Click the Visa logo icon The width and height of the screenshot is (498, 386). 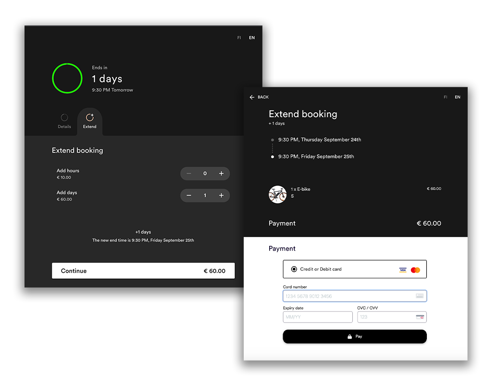click(403, 270)
